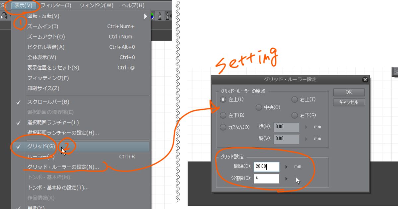Viewport: 398px width, 209px height.
Task: Open the フィルター(I) menu
Action: pyautogui.click(x=56, y=5)
